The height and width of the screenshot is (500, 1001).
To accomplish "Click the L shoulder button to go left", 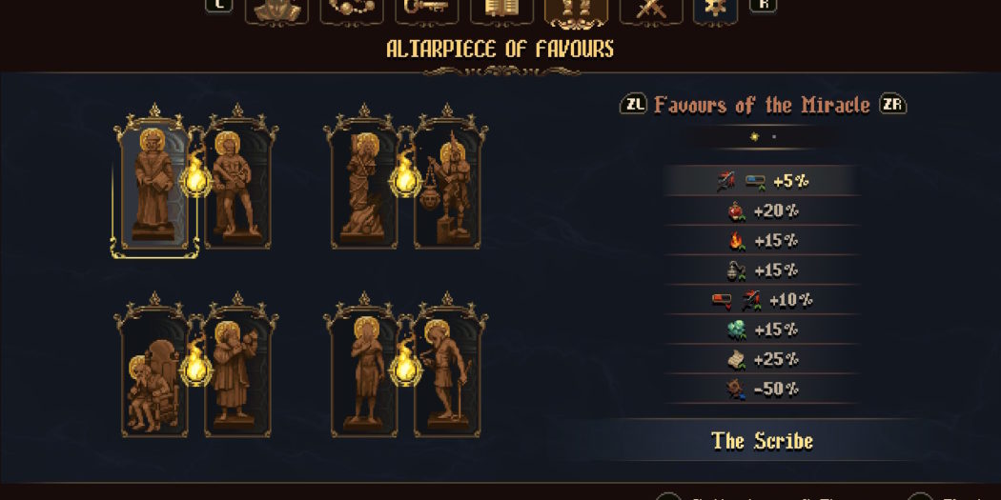I will tap(218, 5).
